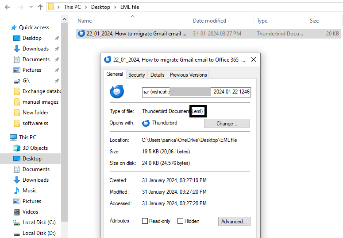343x238 pixels.
Task: Open Advanced... attributes settings
Action: tap(234, 221)
